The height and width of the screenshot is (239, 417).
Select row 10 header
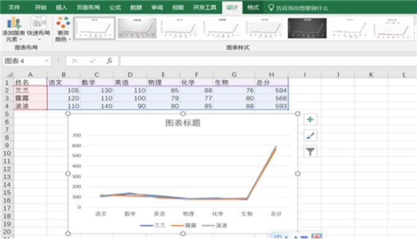[7, 153]
